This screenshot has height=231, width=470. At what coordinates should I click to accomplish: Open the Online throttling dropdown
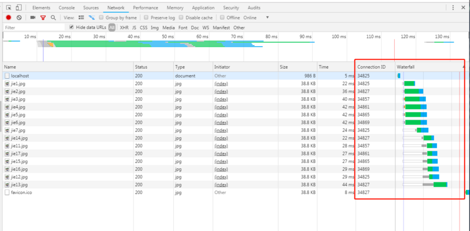tap(256, 18)
